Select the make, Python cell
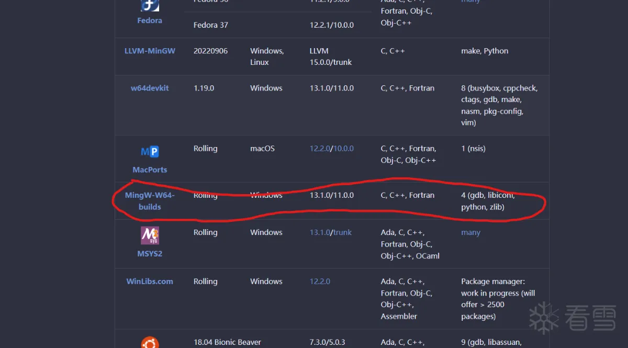The height and width of the screenshot is (348, 628). [485, 51]
